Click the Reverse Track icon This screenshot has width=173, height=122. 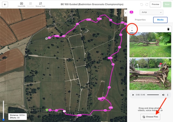(40, 4)
